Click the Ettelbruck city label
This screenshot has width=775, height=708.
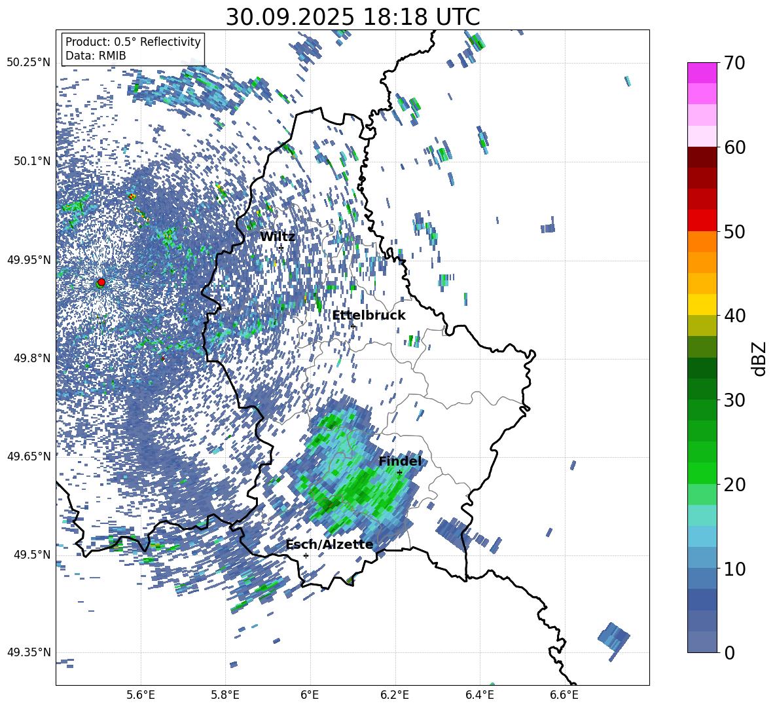tap(369, 316)
